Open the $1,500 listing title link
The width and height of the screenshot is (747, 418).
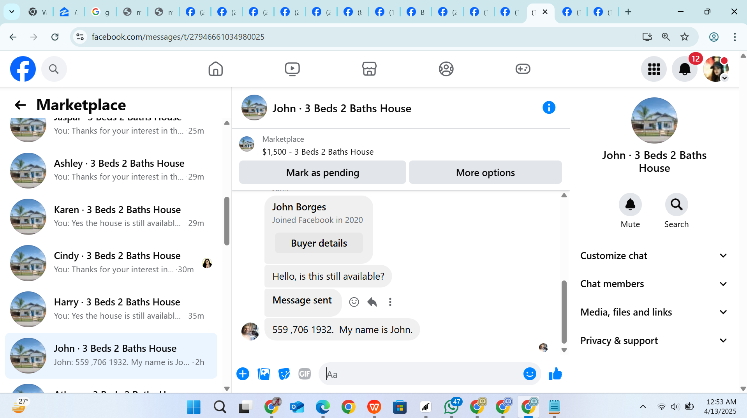pyautogui.click(x=318, y=152)
